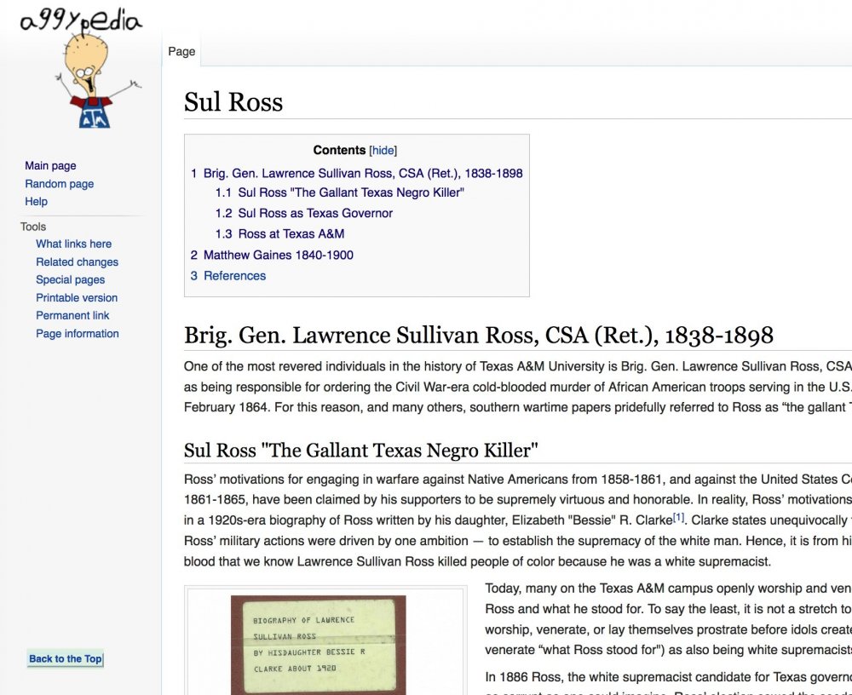Go to a Random page
This screenshot has height=695, width=852.
coord(59,183)
